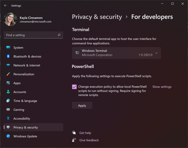
Task: Open the default terminal app selector
Action: [x=116, y=53]
